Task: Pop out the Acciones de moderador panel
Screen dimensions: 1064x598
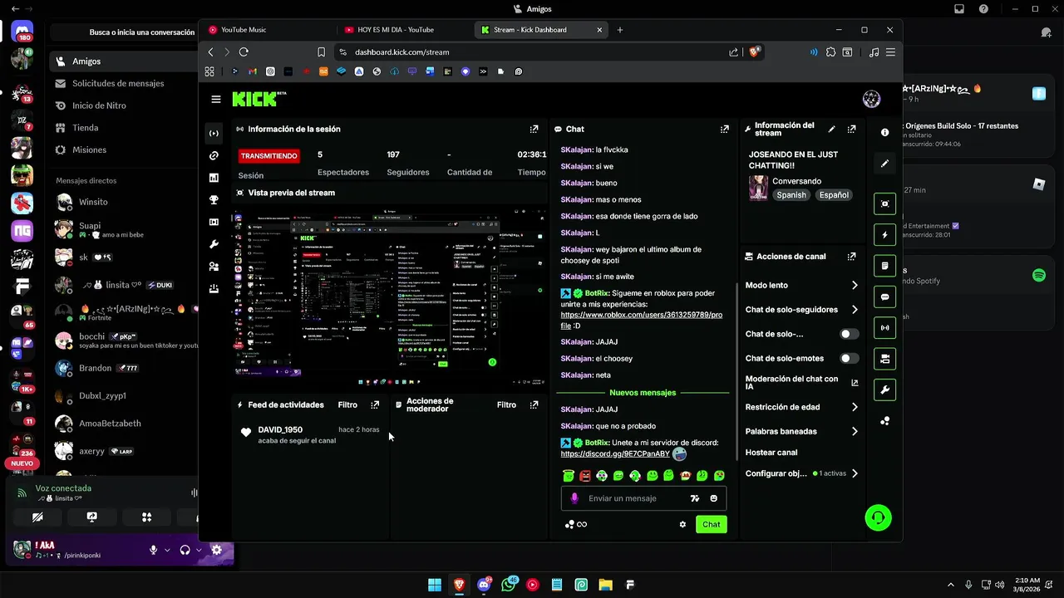Action: (534, 405)
